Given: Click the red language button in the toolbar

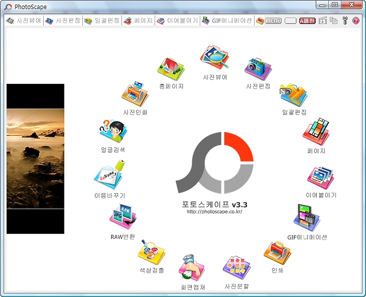Looking at the screenshot, I should pos(308,21).
